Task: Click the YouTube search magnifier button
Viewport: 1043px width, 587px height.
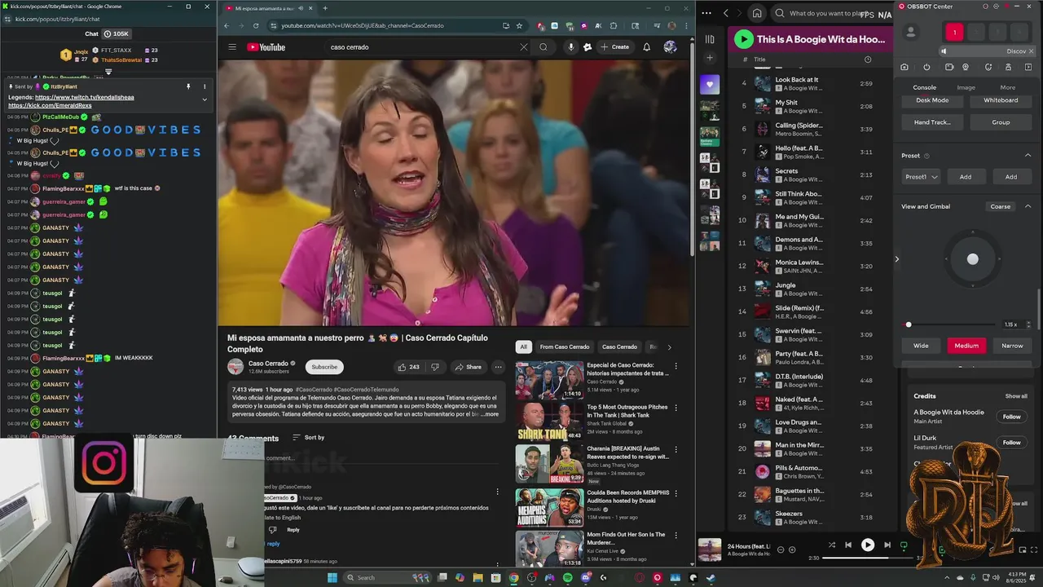Action: click(544, 47)
